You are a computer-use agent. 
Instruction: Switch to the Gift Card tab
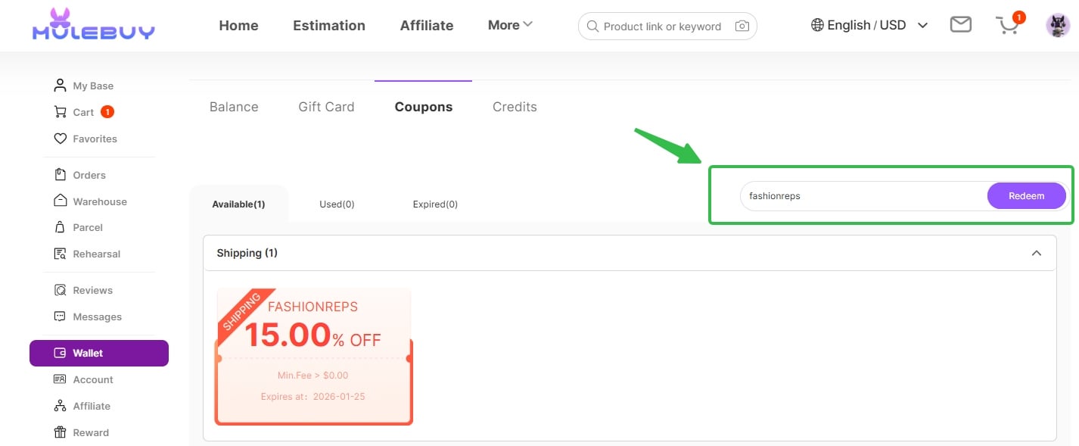click(326, 107)
